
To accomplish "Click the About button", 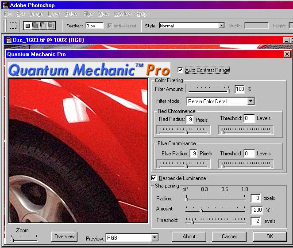I will [189, 237].
